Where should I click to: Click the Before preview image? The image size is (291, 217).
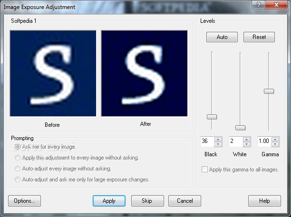(x=53, y=74)
